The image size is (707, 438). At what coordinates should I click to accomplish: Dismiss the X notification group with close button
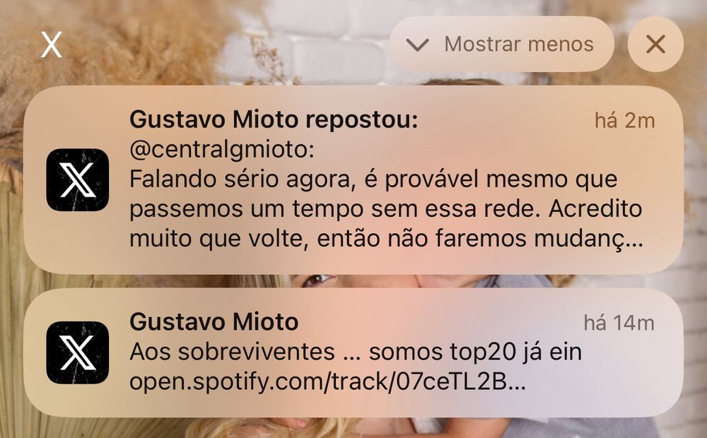click(655, 45)
